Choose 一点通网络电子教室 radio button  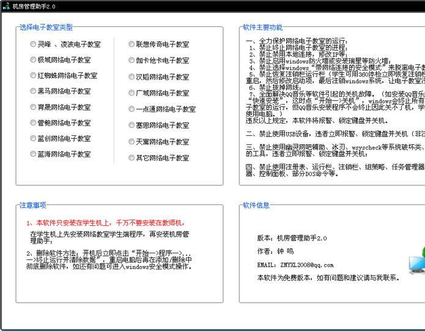131,109
